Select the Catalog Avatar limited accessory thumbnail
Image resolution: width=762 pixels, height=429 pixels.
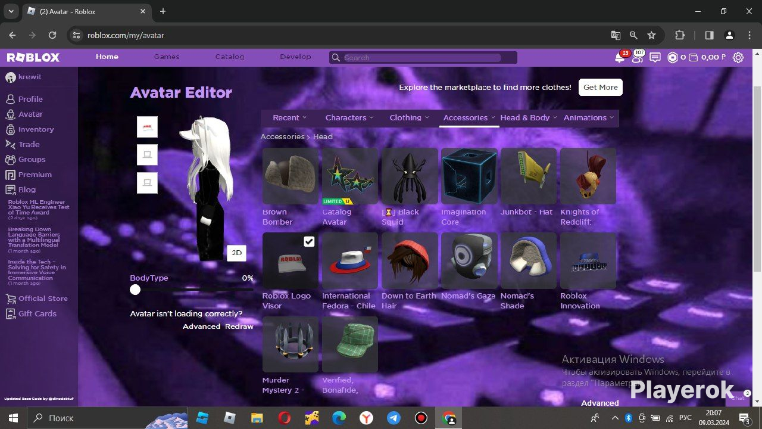click(x=350, y=176)
